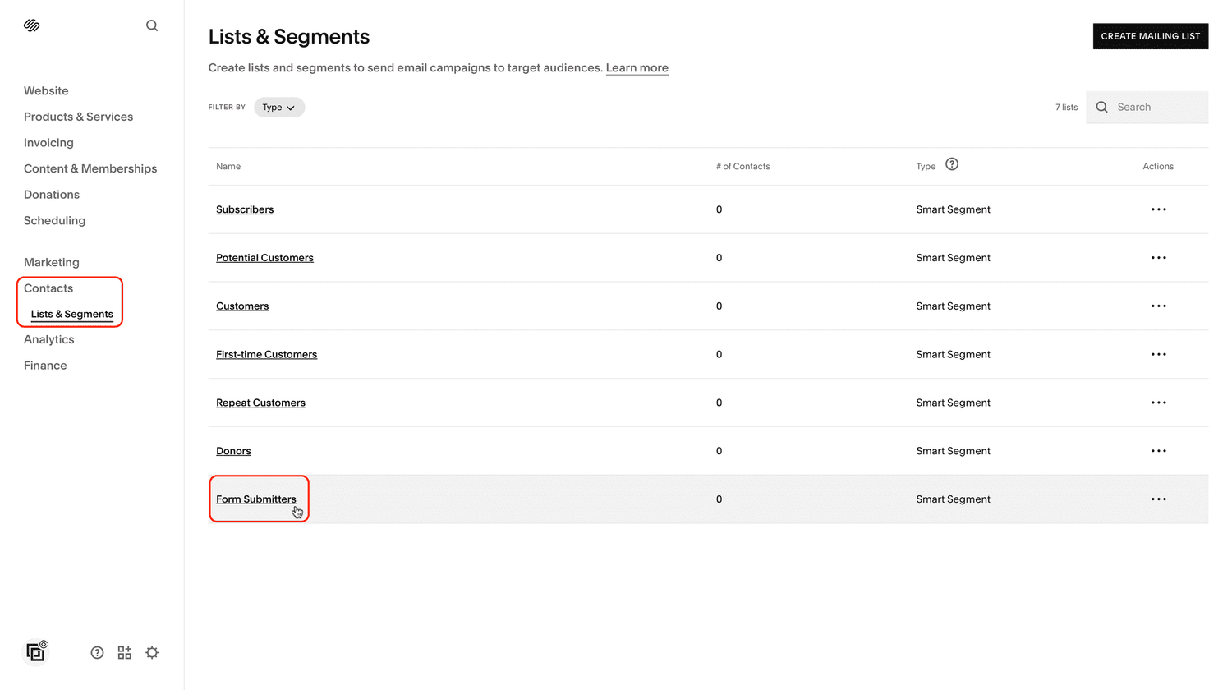Open actions menu for First-time Customers row
The width and height of the screenshot is (1232, 690).
pyautogui.click(x=1159, y=355)
